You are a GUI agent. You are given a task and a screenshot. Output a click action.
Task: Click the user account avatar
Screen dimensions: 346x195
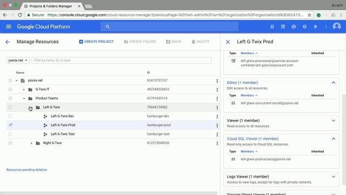(x=336, y=27)
